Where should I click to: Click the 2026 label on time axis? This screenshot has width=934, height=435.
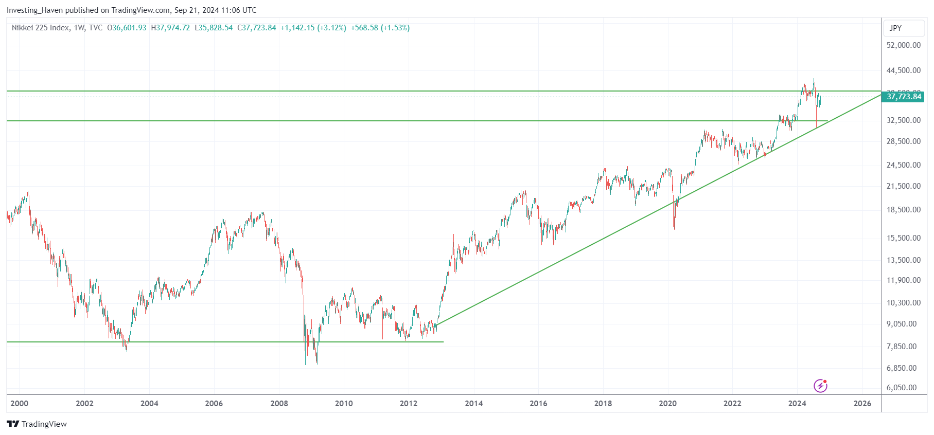pos(862,404)
